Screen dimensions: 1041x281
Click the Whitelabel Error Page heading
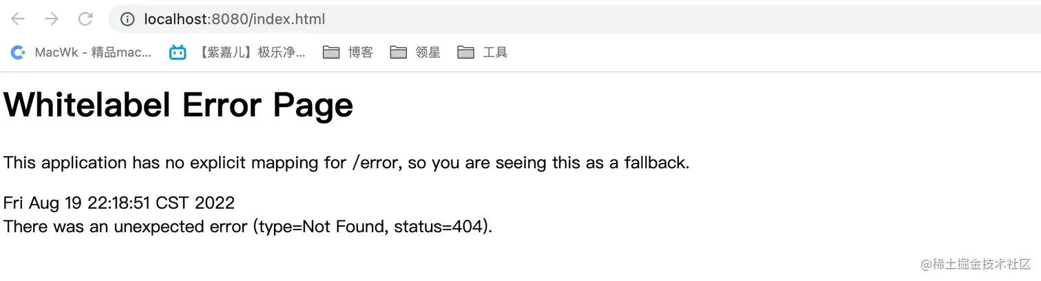(x=178, y=105)
